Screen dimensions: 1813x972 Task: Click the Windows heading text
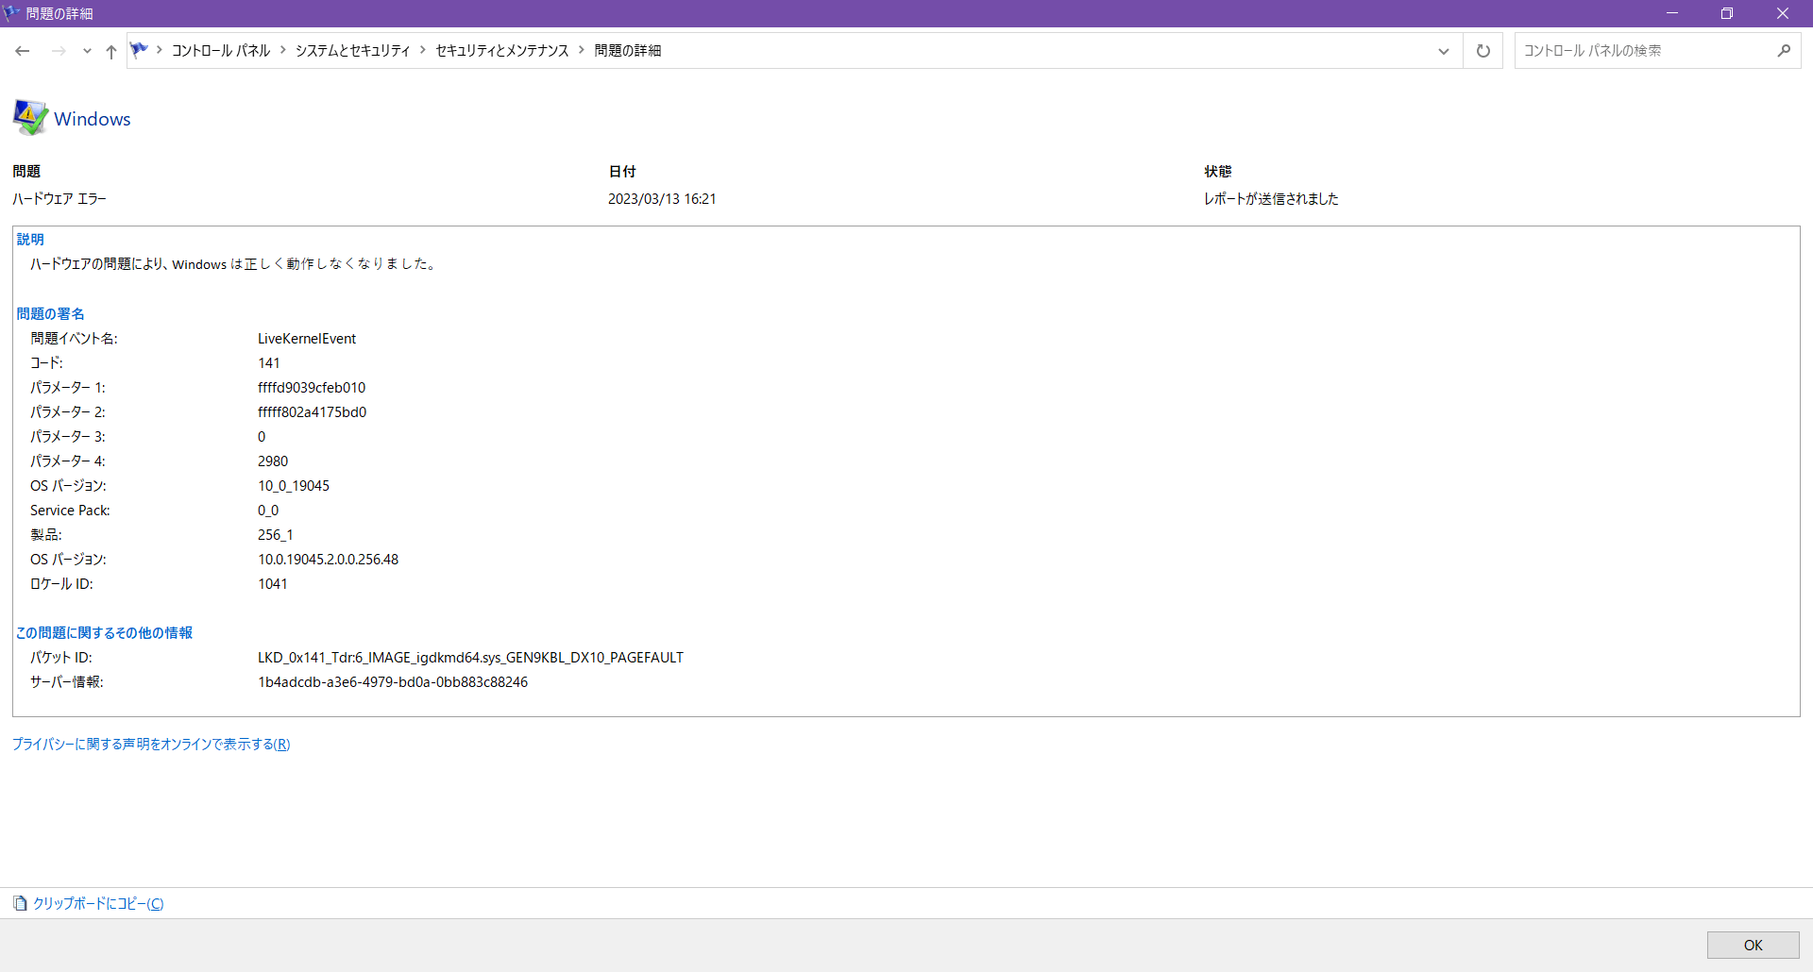click(93, 119)
